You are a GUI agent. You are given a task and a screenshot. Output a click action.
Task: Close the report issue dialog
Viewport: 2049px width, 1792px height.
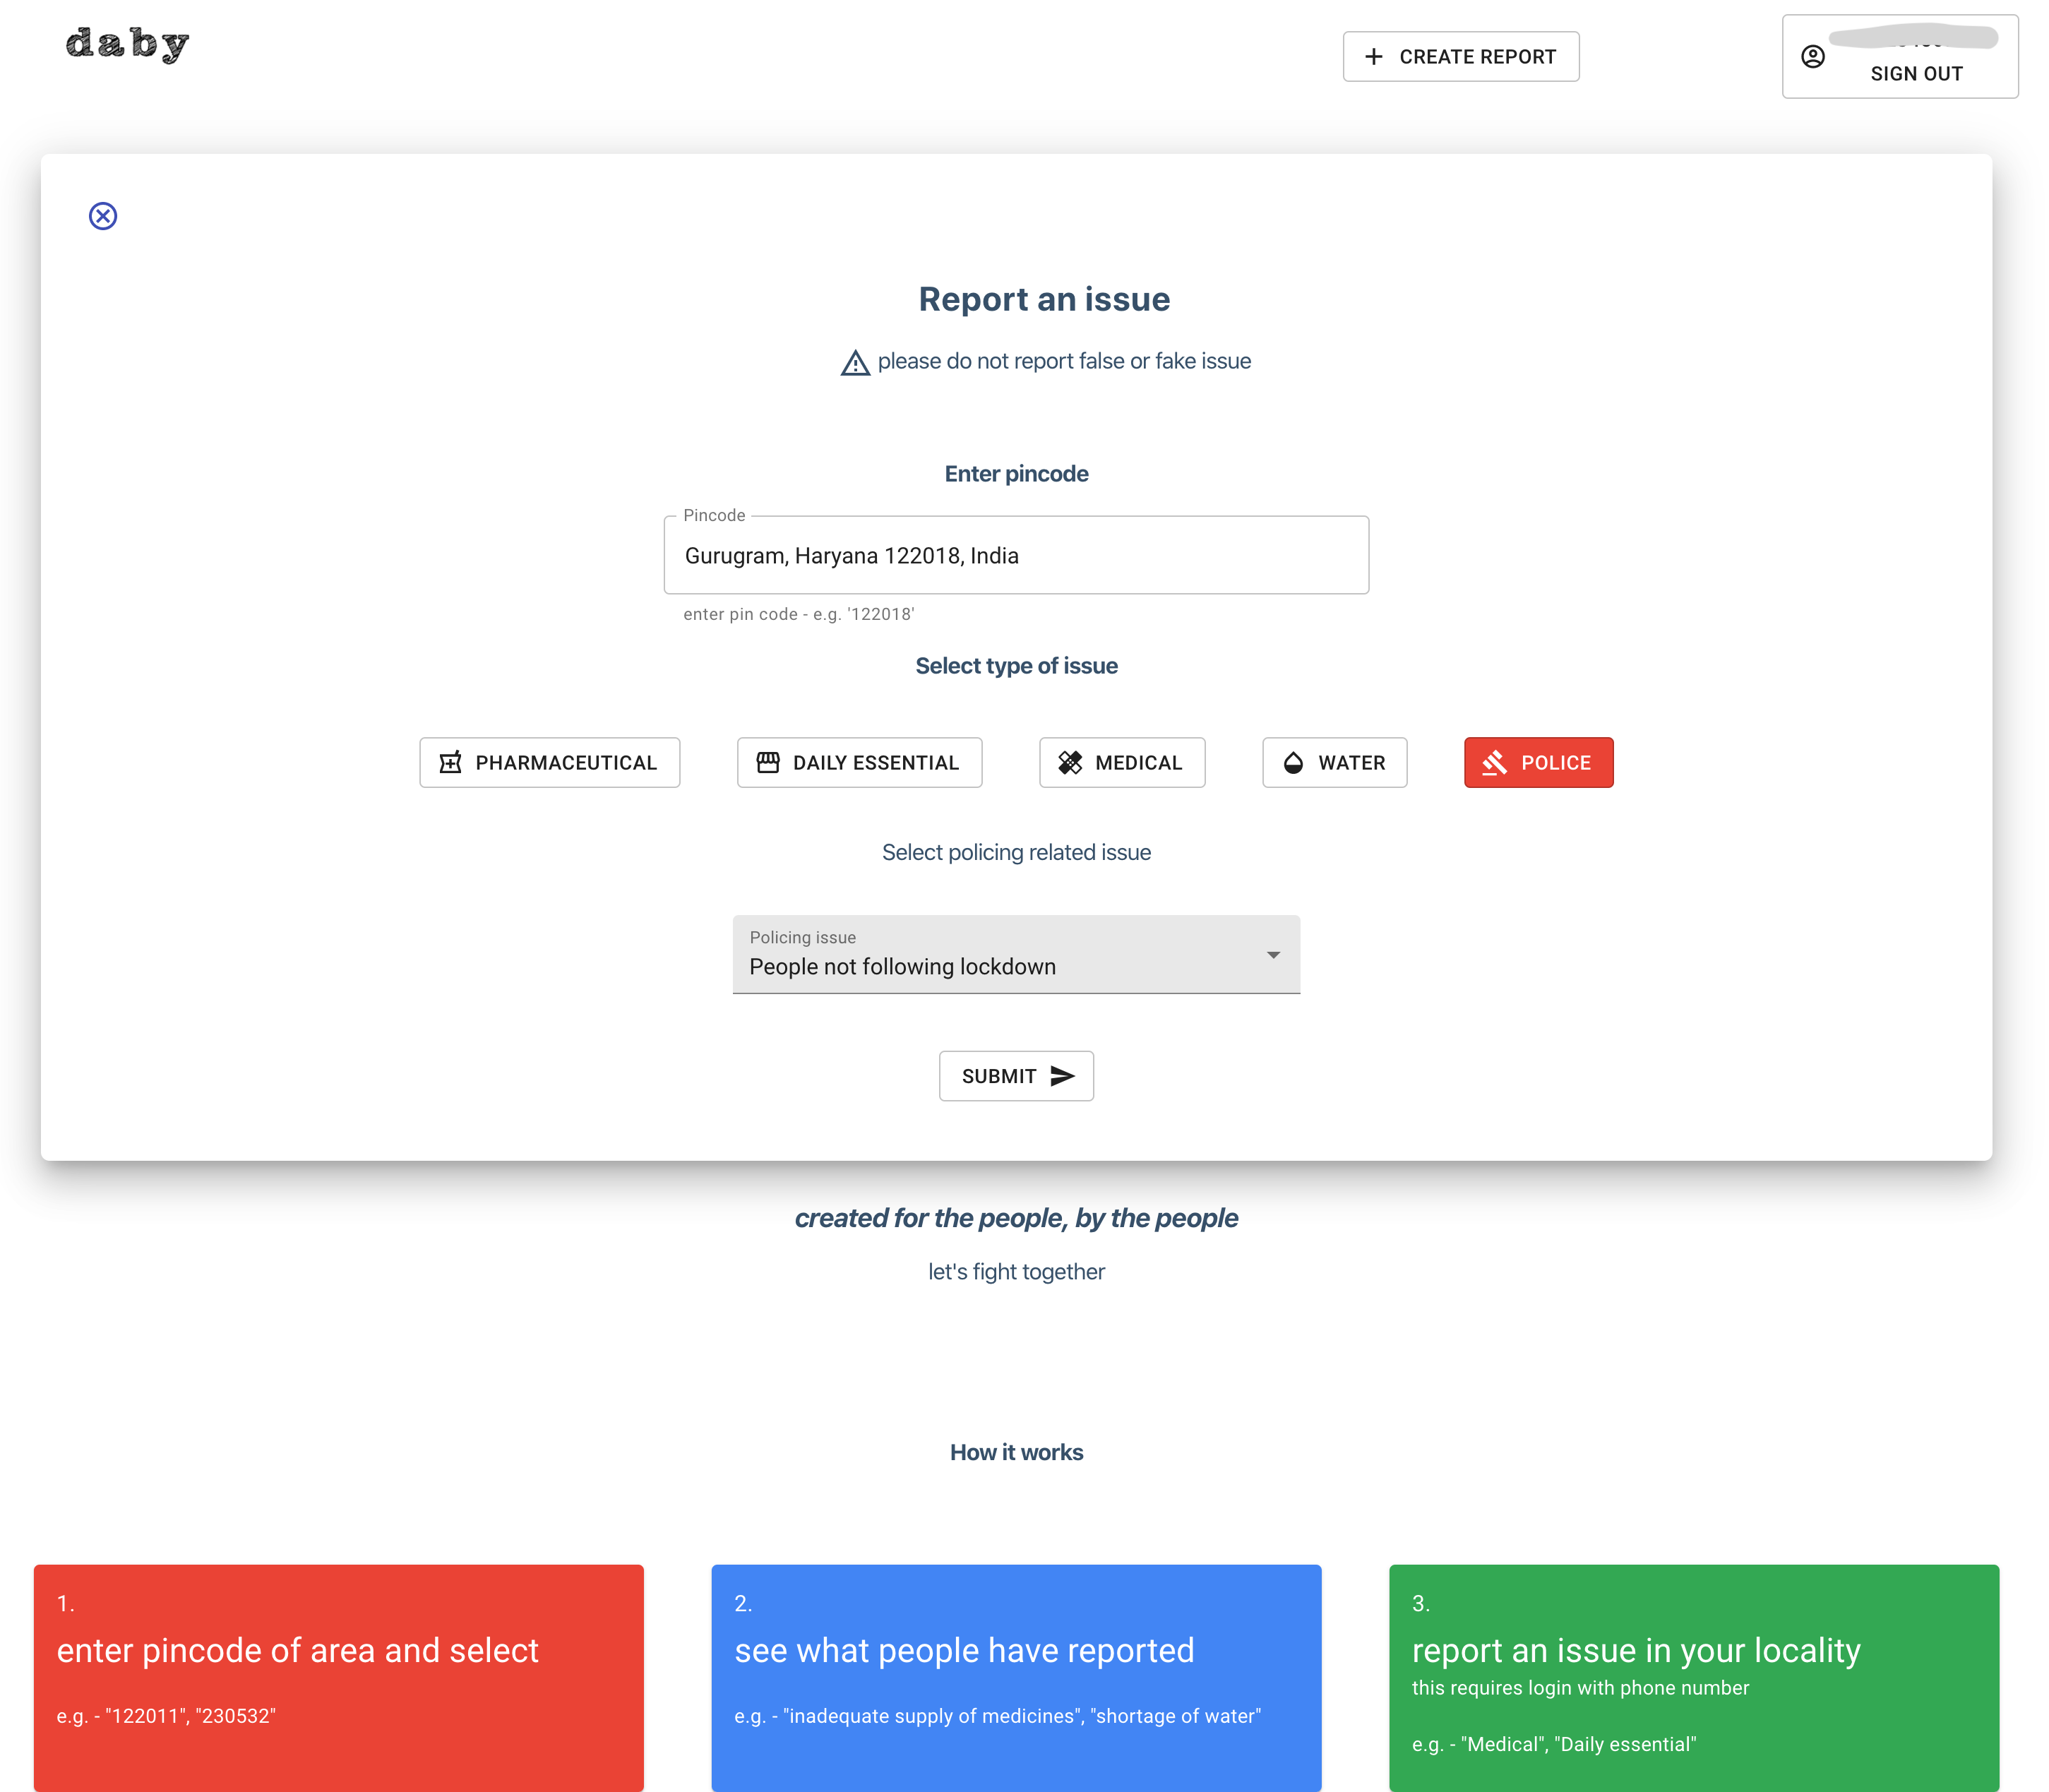(x=103, y=216)
